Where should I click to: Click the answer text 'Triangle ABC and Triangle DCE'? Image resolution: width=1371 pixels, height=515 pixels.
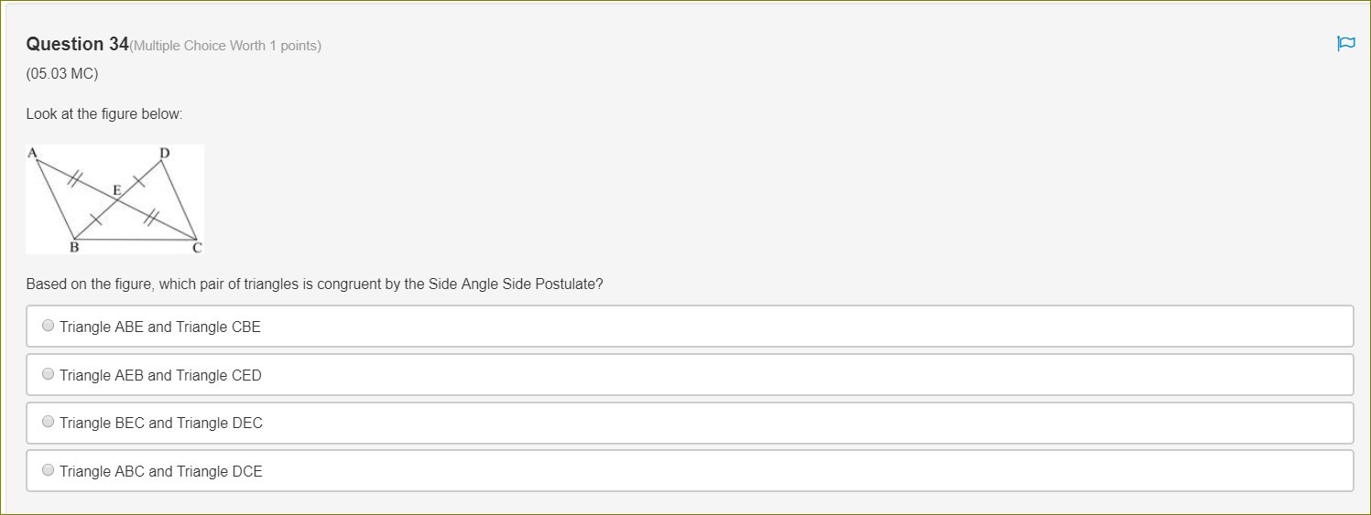pyautogui.click(x=161, y=471)
